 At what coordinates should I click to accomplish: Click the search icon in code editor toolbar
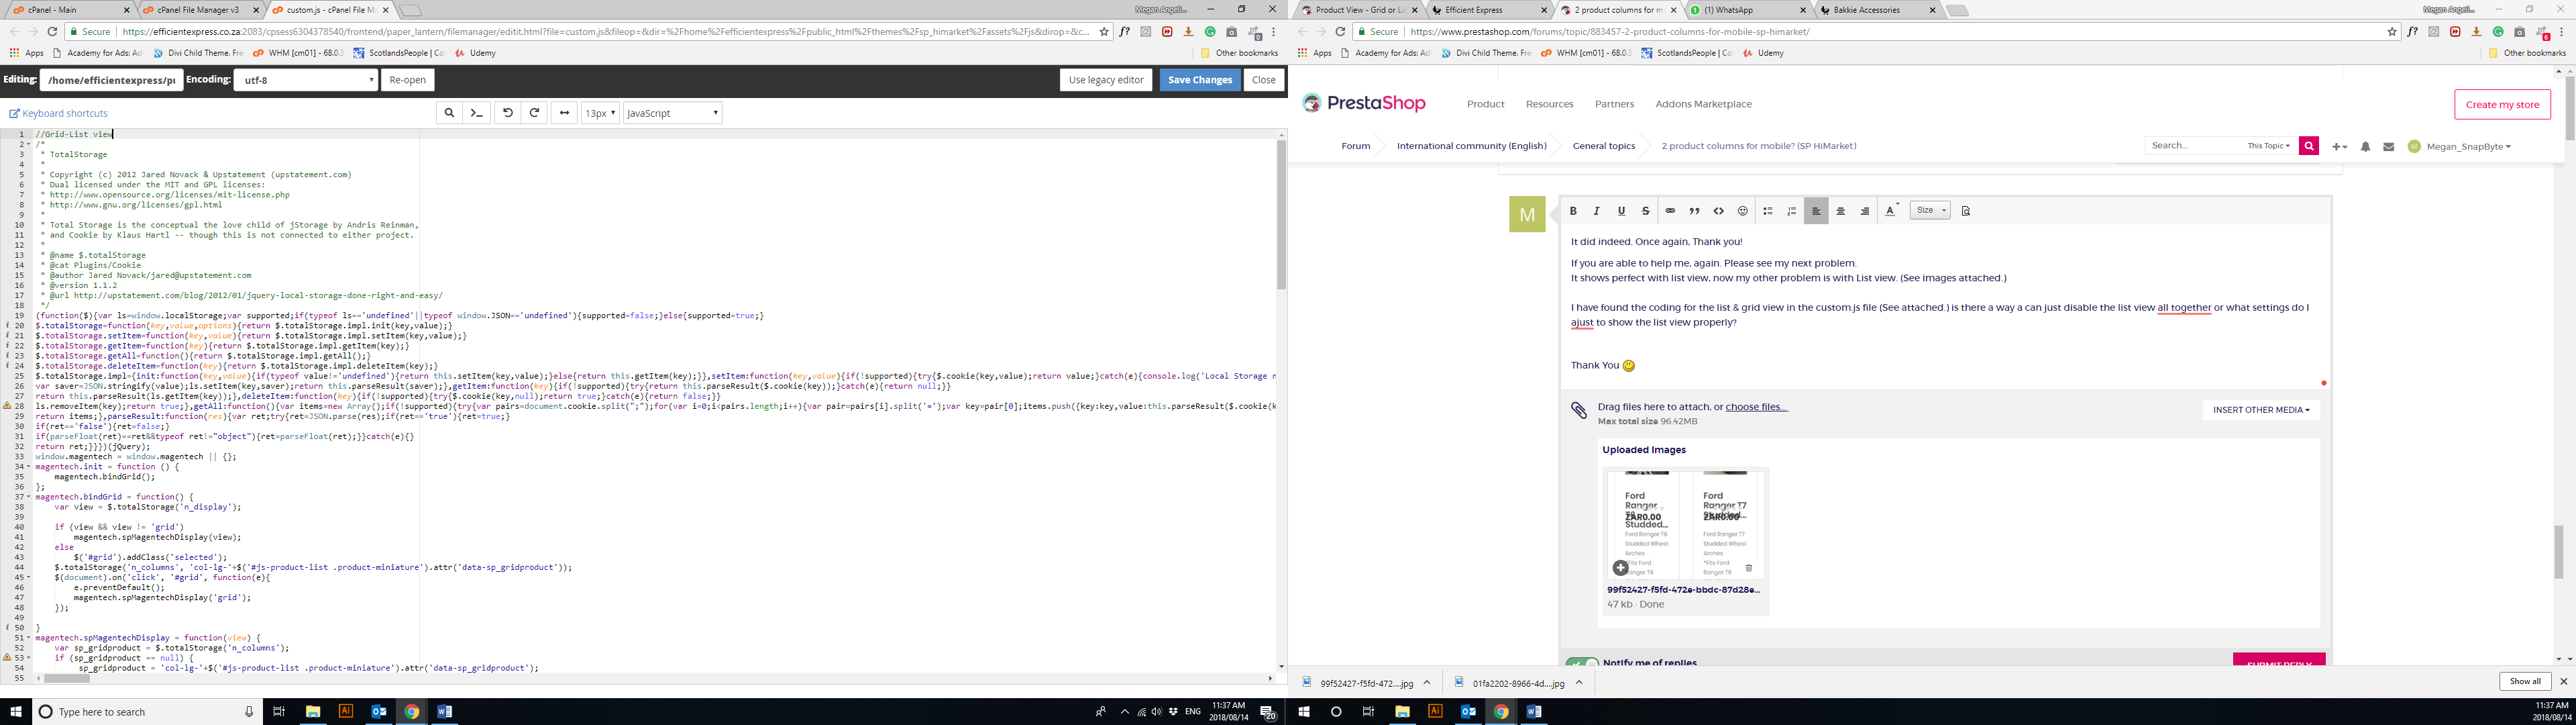click(449, 113)
